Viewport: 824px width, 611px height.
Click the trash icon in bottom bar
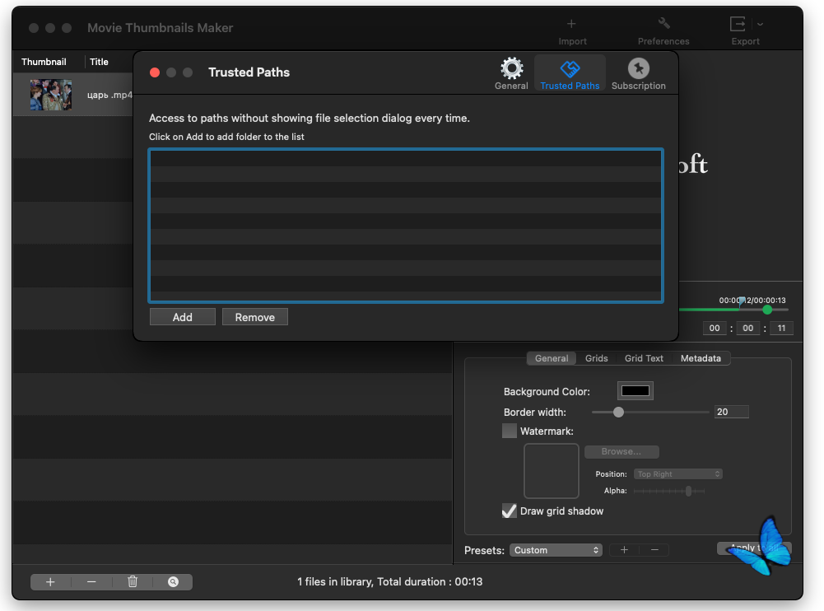point(133,581)
